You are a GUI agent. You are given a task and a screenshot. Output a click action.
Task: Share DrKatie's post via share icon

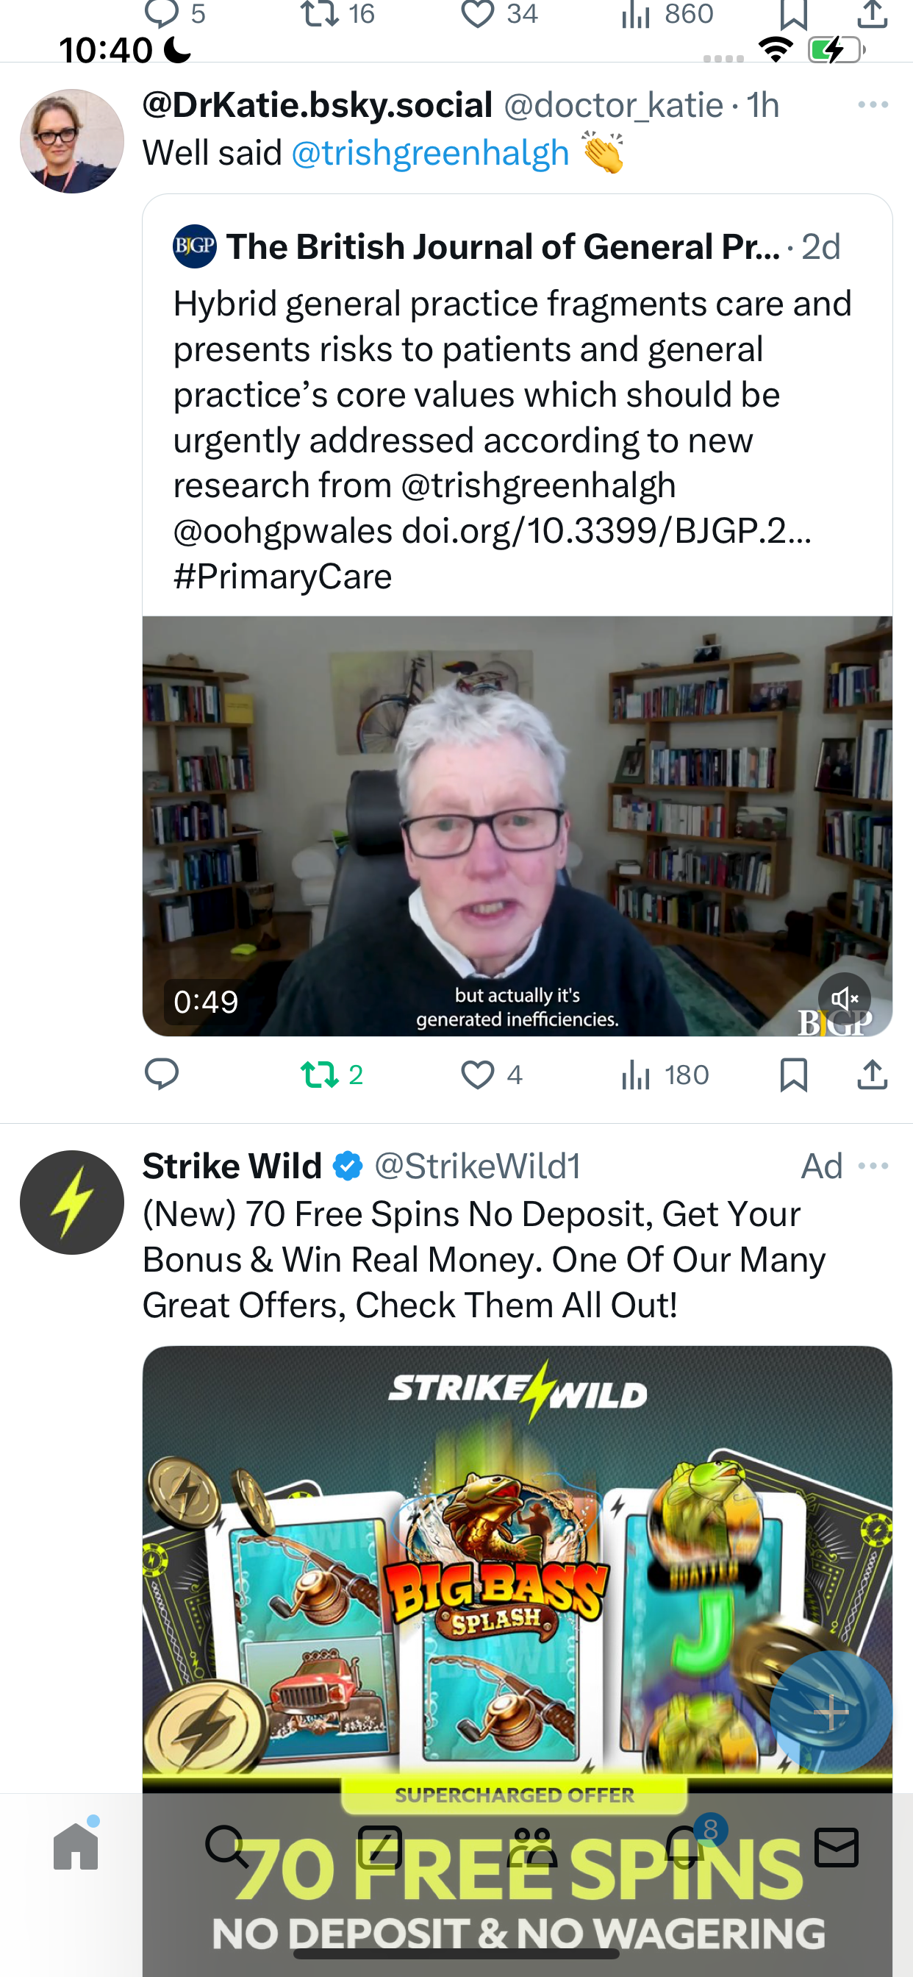click(x=873, y=1074)
